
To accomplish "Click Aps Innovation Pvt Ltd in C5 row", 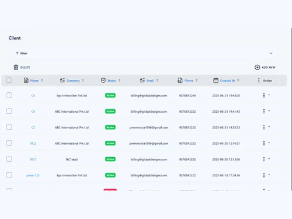I will click(72, 96).
